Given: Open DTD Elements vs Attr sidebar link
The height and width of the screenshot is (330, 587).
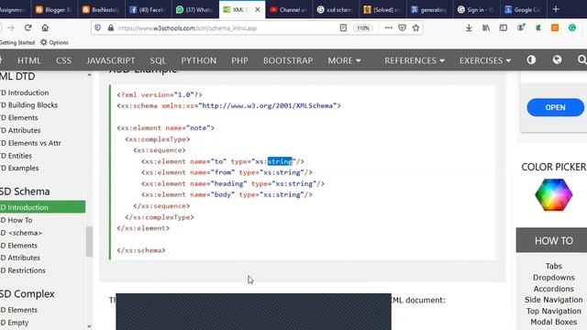Looking at the screenshot, I should click(x=30, y=143).
